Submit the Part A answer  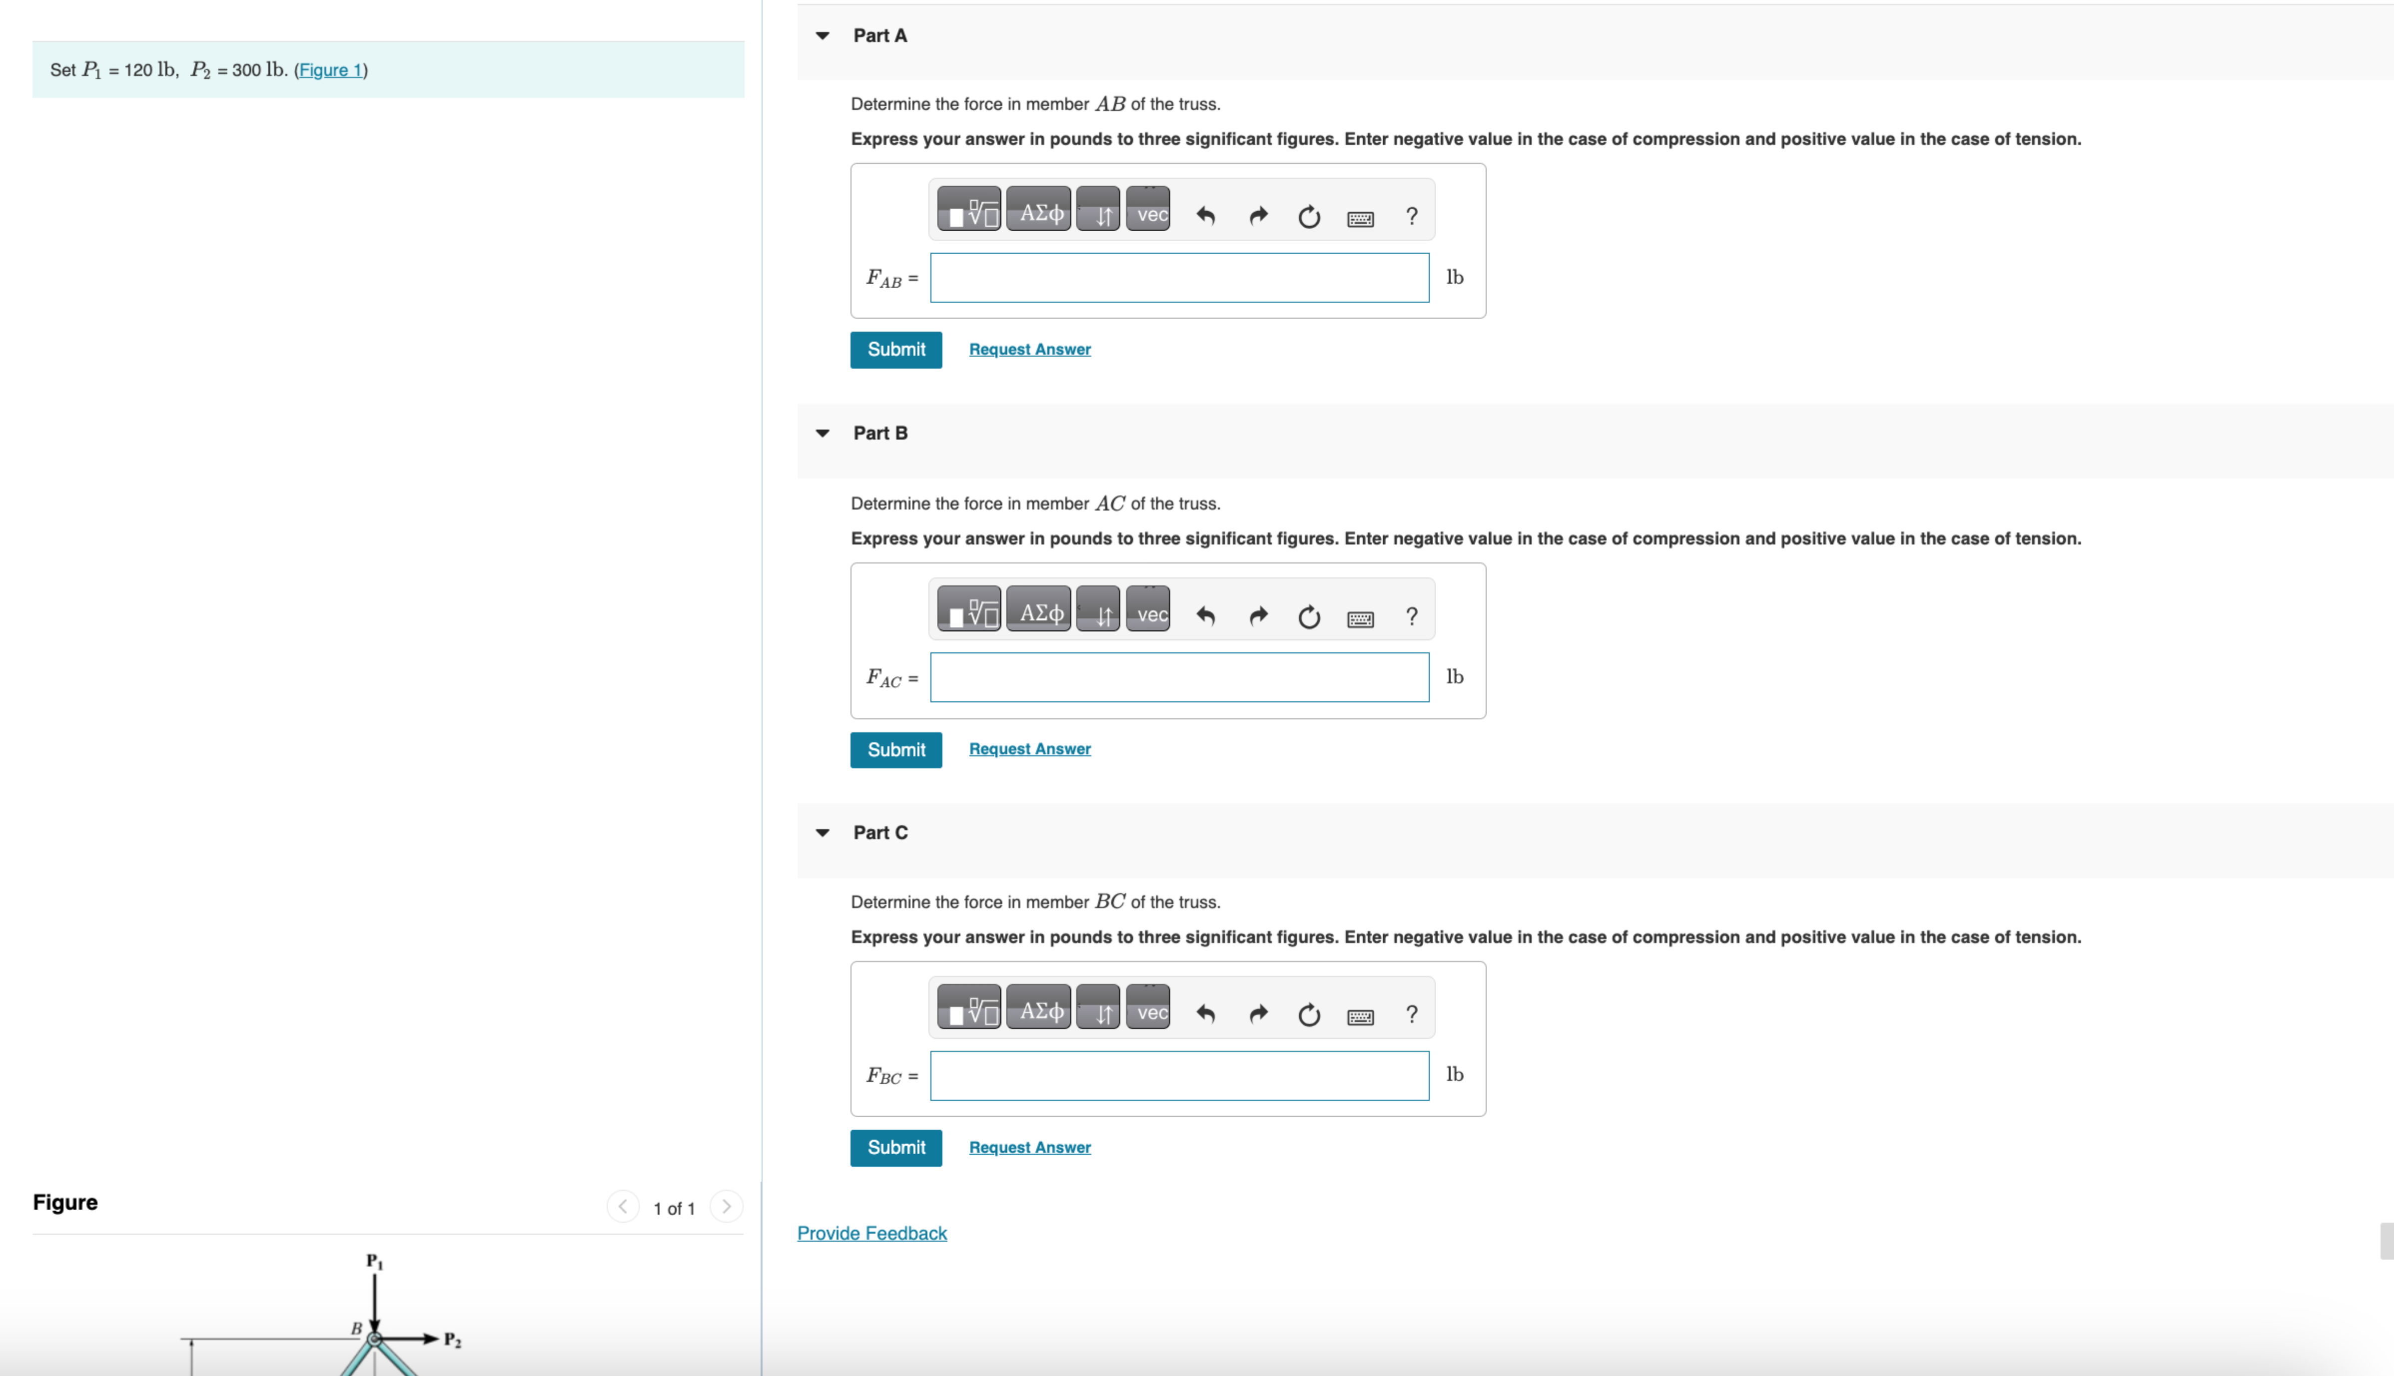(x=895, y=349)
